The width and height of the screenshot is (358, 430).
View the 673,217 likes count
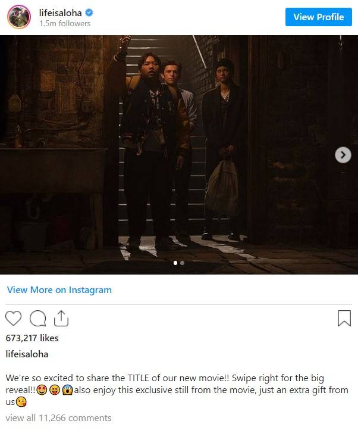click(32, 338)
